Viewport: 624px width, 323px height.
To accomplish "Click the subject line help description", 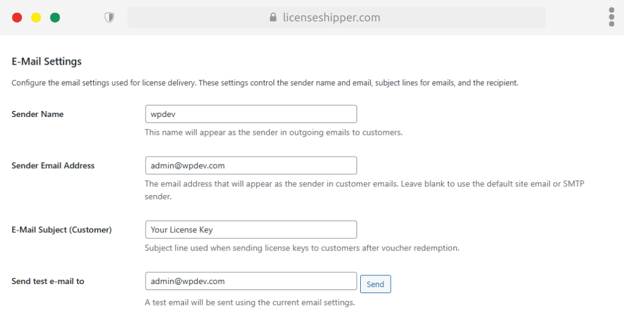I will point(301,248).
